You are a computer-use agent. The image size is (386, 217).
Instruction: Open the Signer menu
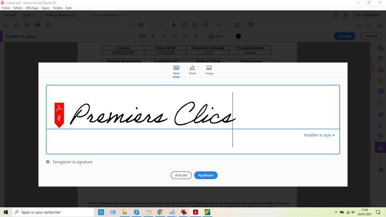(x=46, y=8)
